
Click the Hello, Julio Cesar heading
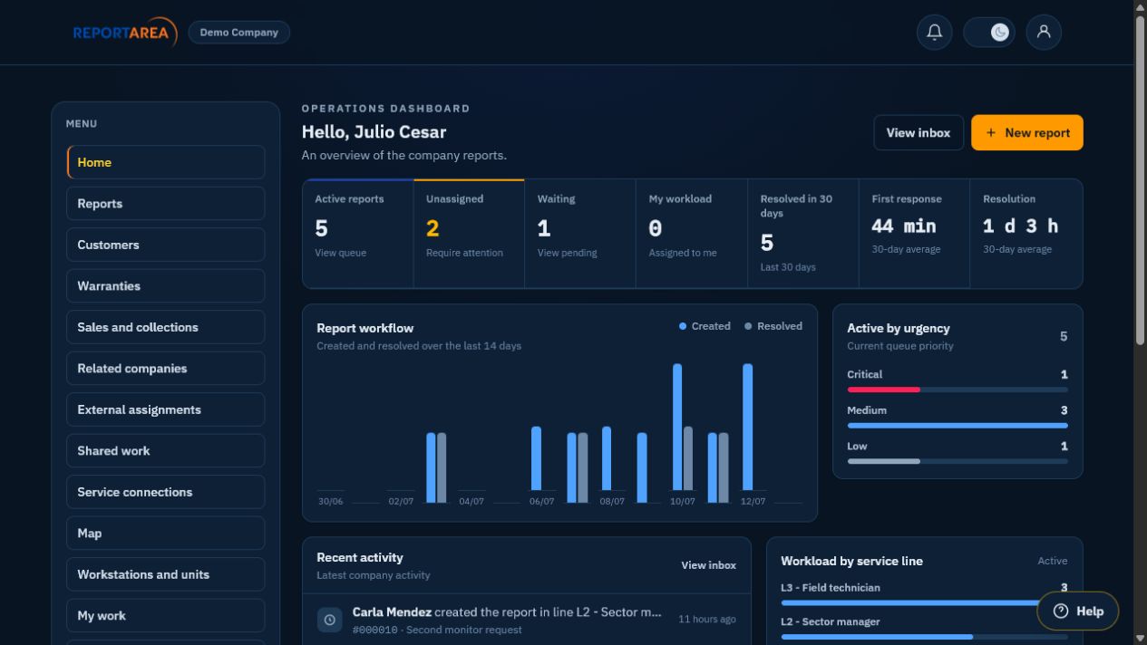tap(374, 132)
